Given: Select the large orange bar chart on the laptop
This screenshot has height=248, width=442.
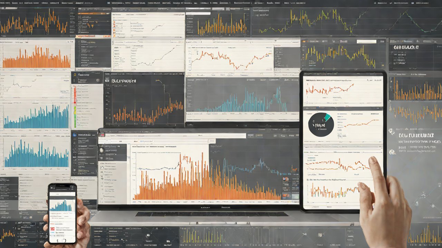Looking at the screenshot, I should point(193,183).
